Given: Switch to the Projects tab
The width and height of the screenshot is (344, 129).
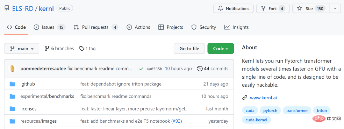Looking at the screenshot, I should pyautogui.click(x=170, y=27).
